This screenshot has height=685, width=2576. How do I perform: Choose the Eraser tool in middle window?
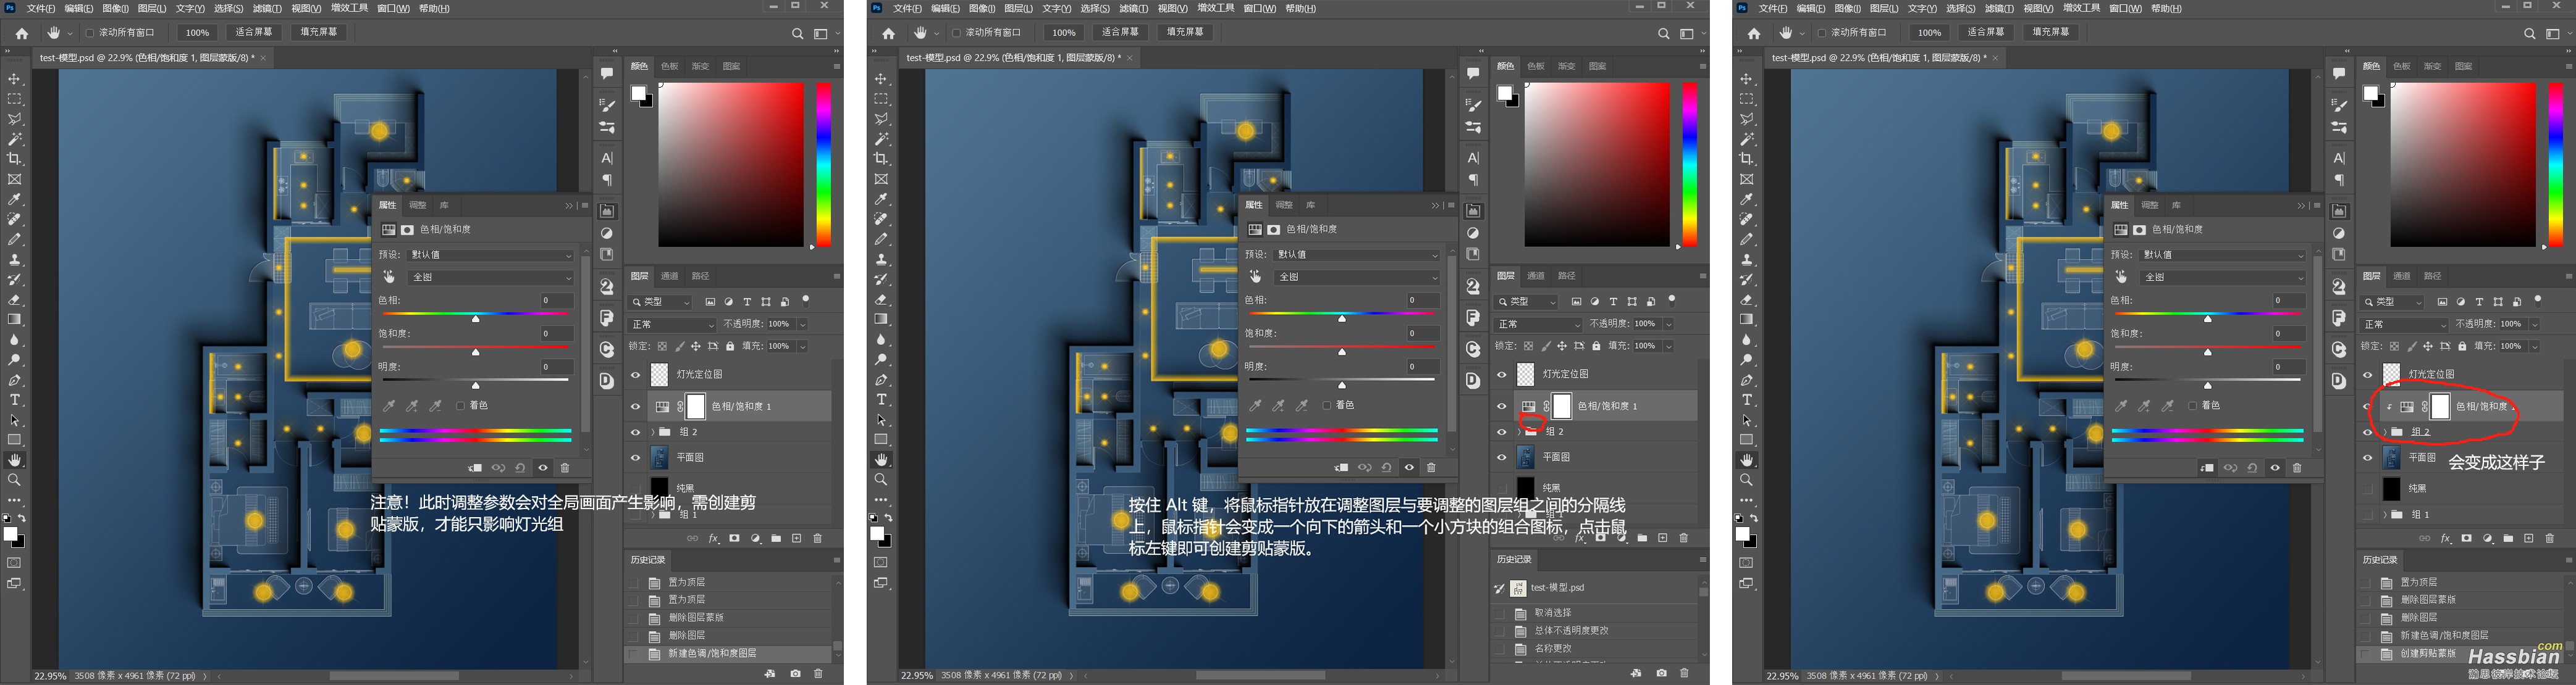click(x=881, y=299)
